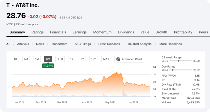Filter headlines by Analysis
210x112 pixels.
[23, 44]
